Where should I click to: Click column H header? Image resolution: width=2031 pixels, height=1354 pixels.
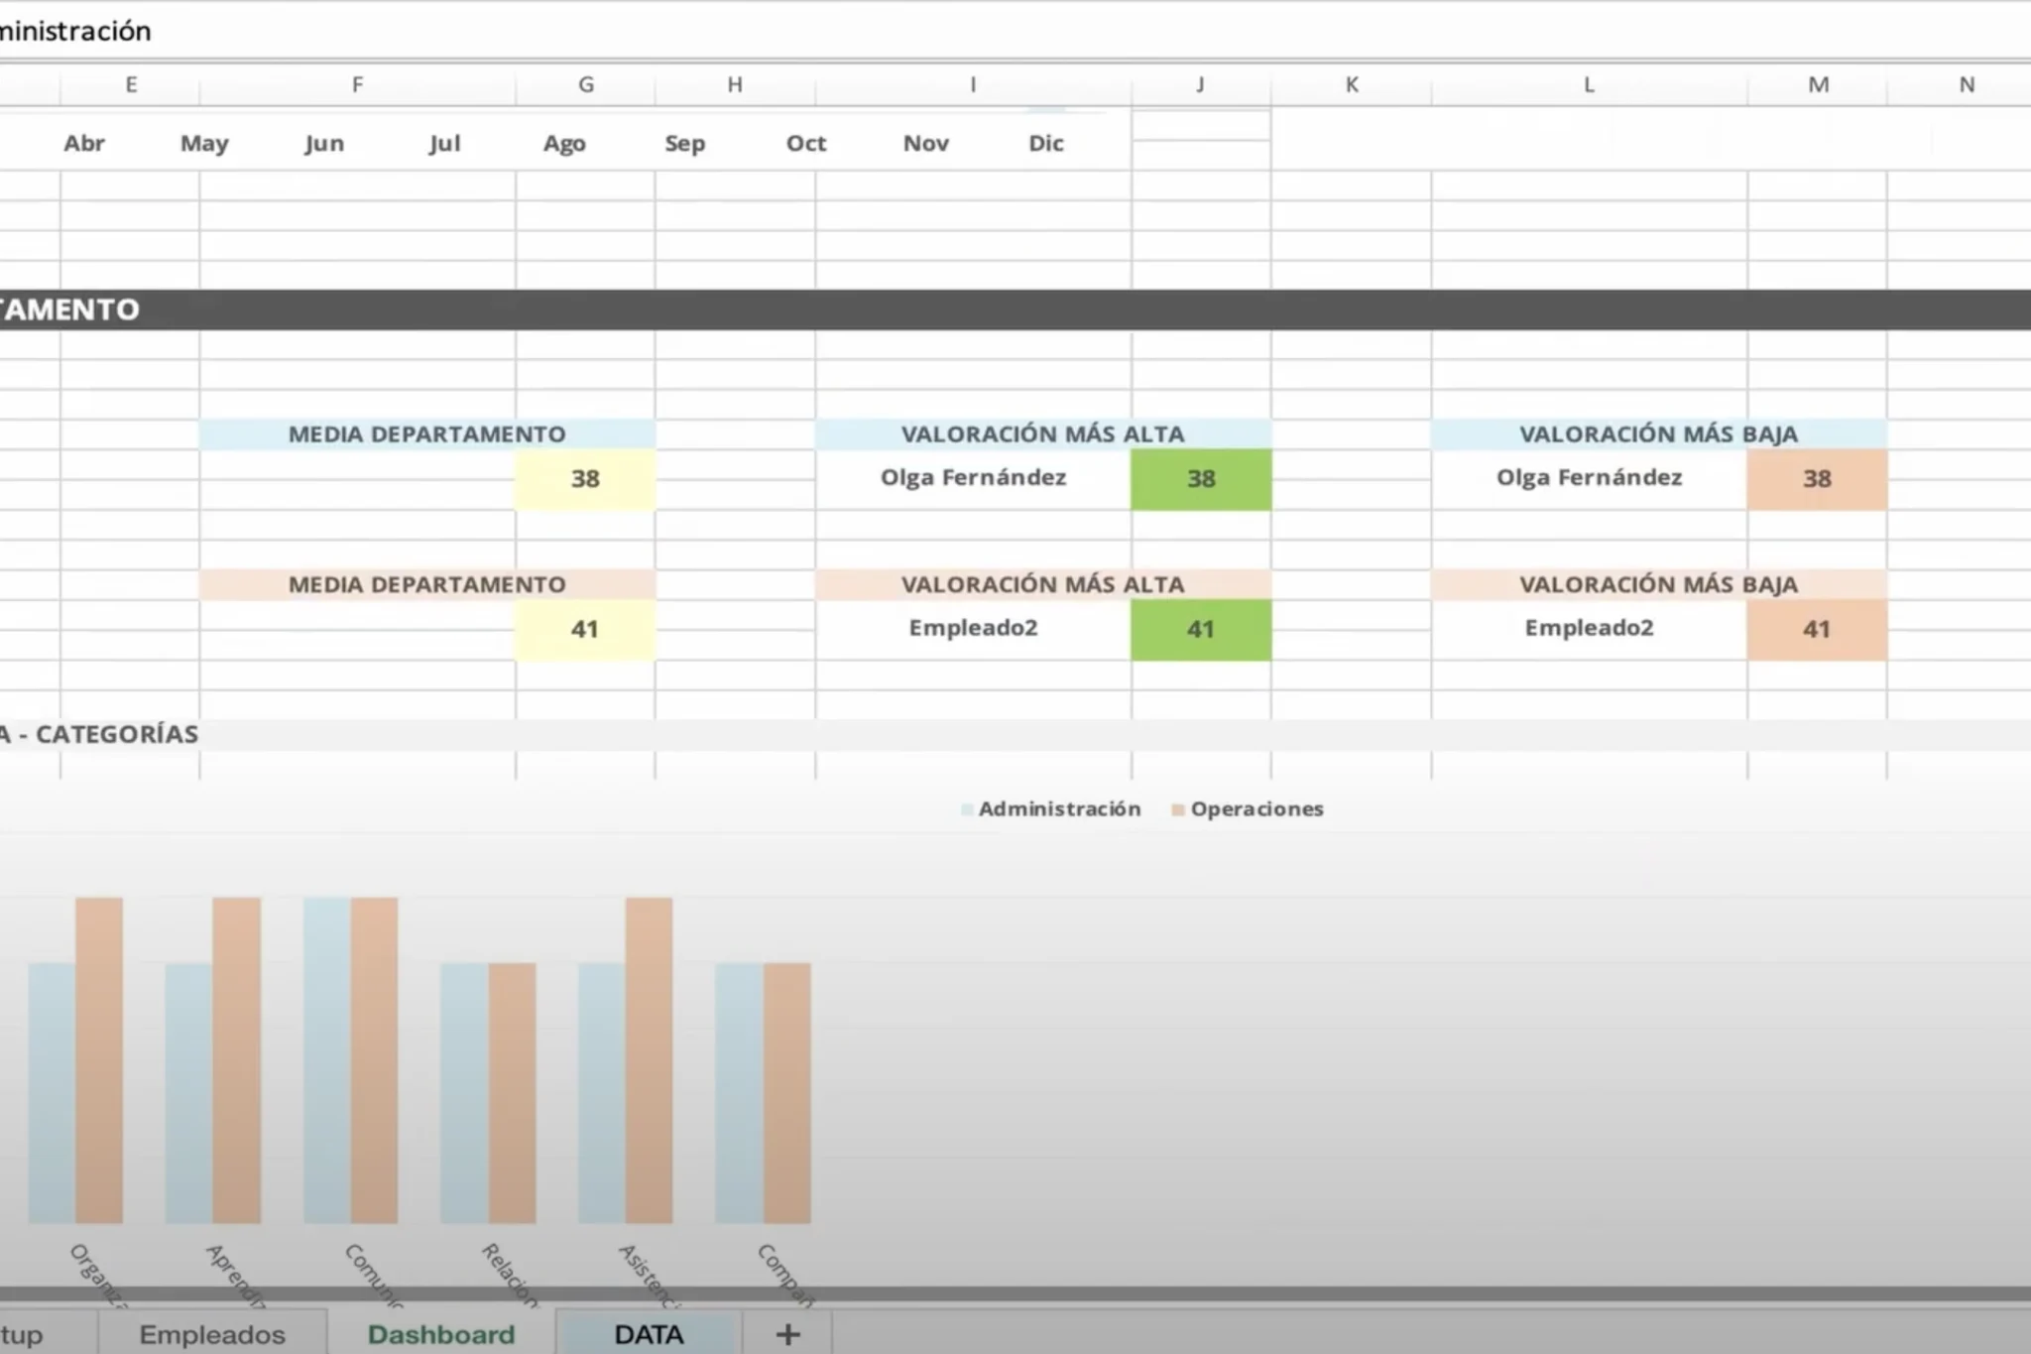coord(735,85)
